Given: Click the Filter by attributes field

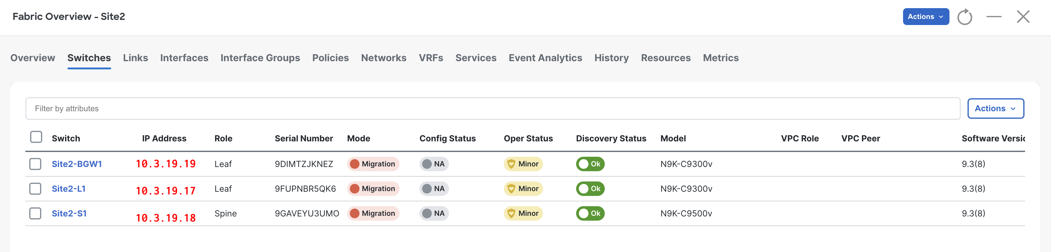Looking at the screenshot, I should click(x=492, y=109).
